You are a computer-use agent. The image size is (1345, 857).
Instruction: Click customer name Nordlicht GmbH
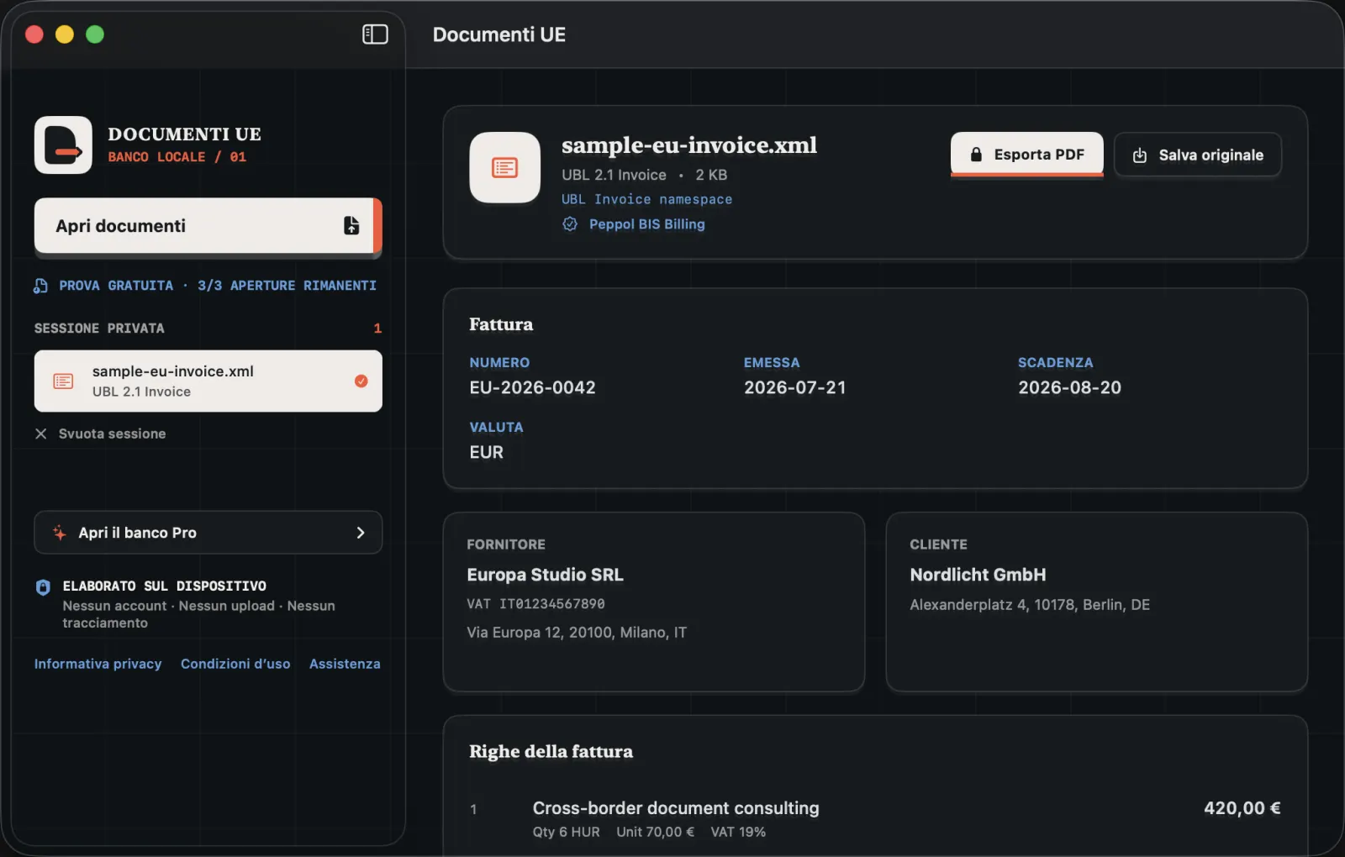coord(978,575)
